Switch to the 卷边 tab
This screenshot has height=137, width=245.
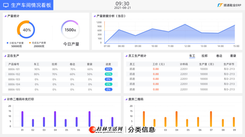click(x=219, y=56)
